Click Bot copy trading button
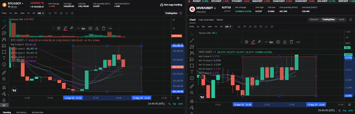355x114 pixels. (171, 5)
